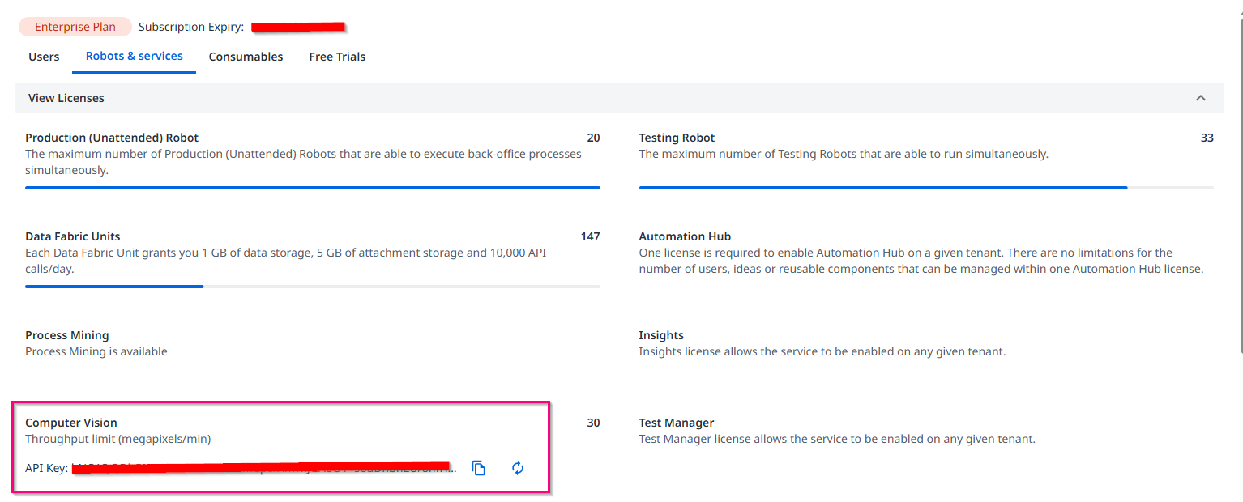
Task: Click the Automation Hub heading
Action: pyautogui.click(x=685, y=236)
